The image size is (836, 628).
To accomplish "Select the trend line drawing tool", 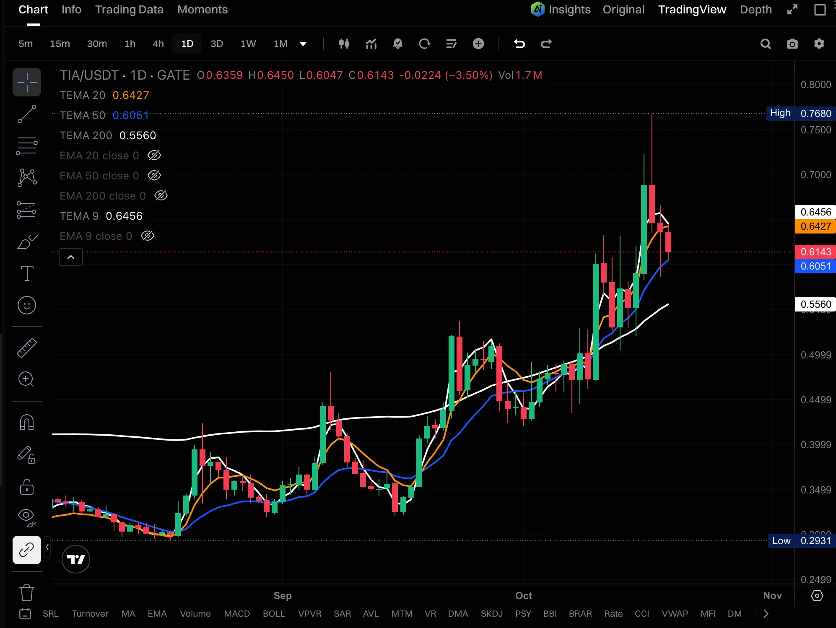I will coord(27,114).
